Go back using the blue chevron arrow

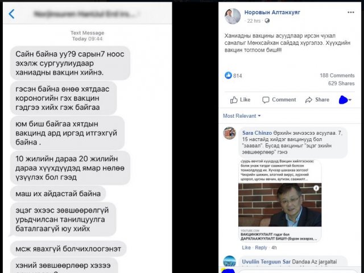point(11,14)
